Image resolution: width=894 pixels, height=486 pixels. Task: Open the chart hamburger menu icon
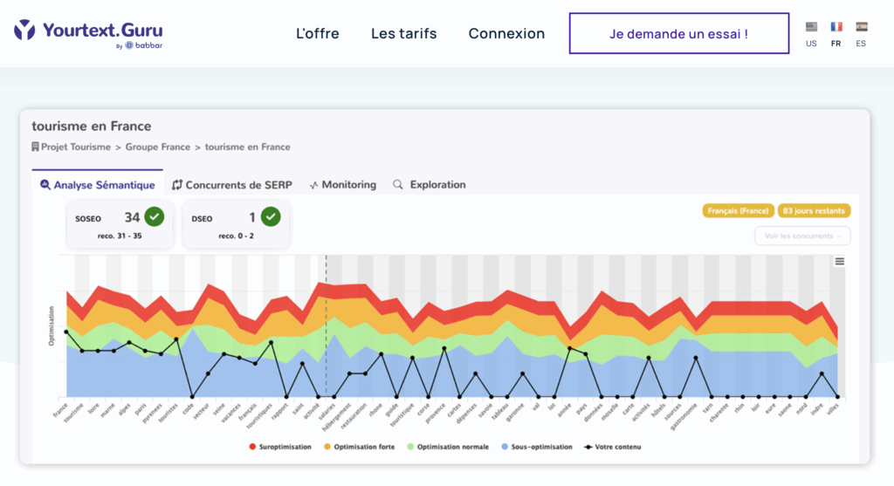pyautogui.click(x=840, y=261)
